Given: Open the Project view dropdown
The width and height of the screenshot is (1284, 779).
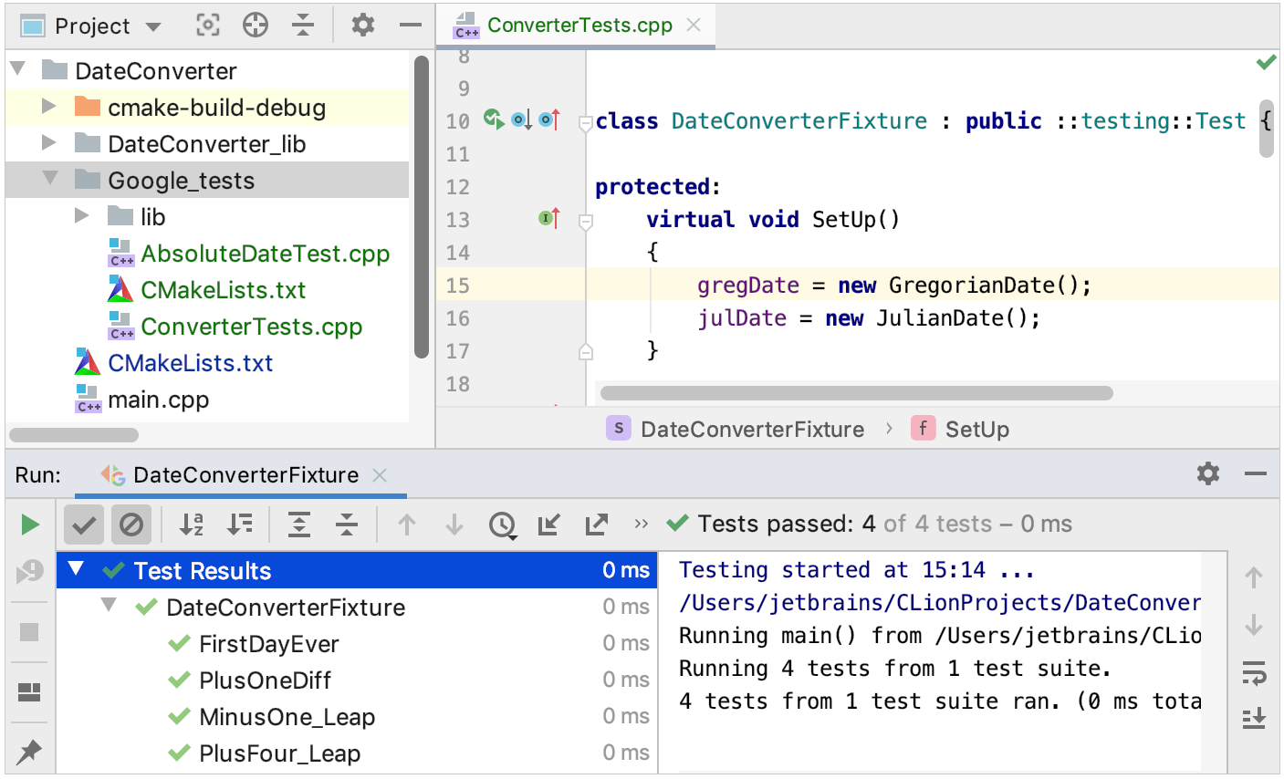Looking at the screenshot, I should [153, 26].
